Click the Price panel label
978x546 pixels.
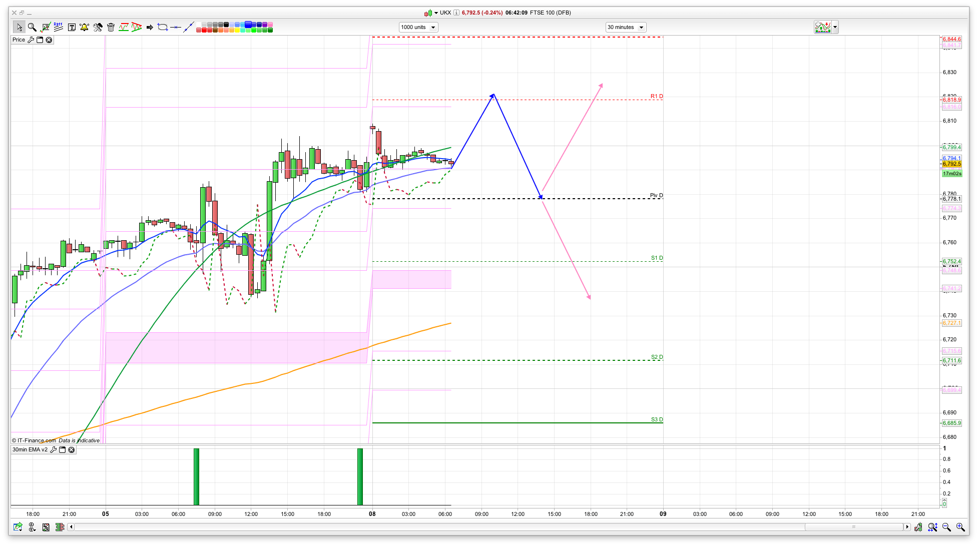[19, 40]
